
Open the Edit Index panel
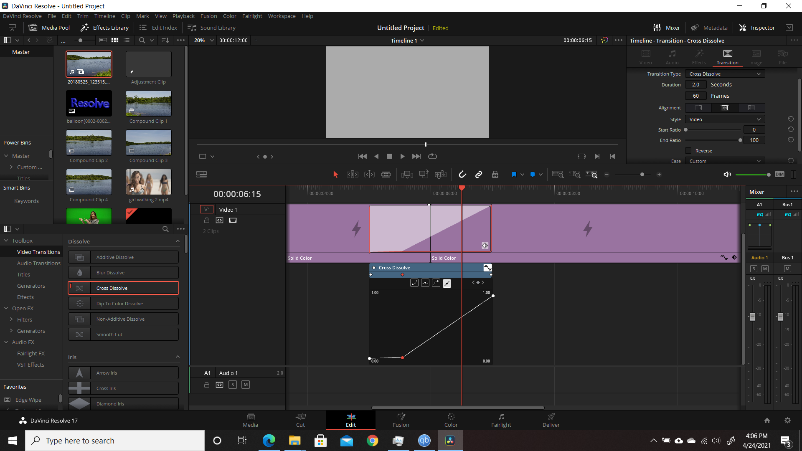pyautogui.click(x=158, y=28)
